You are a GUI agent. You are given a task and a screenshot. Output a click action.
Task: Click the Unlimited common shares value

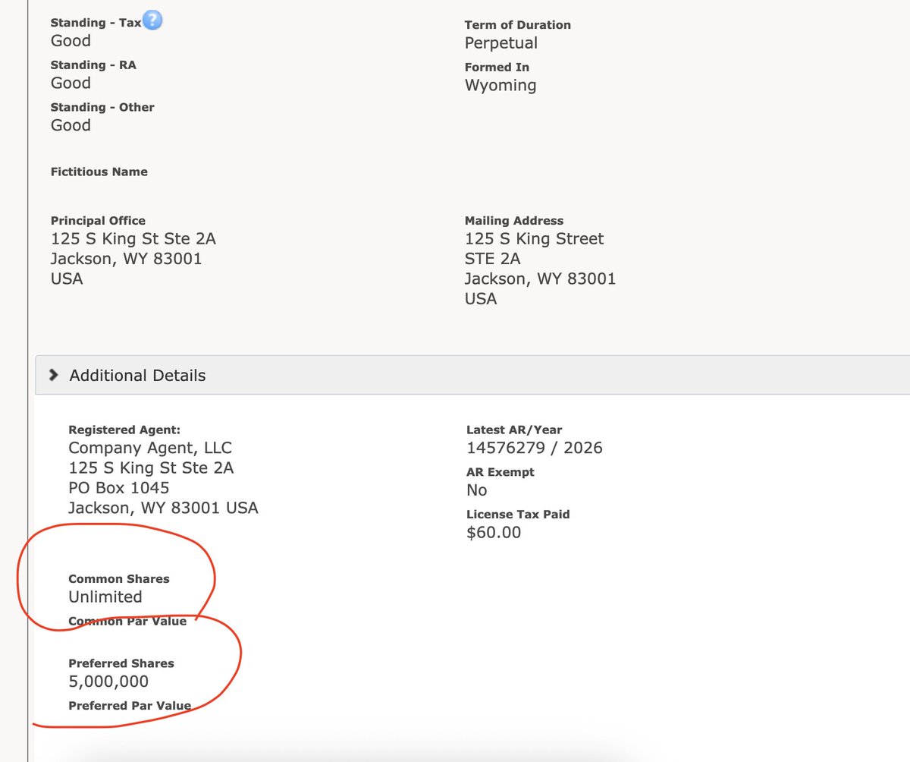(105, 597)
